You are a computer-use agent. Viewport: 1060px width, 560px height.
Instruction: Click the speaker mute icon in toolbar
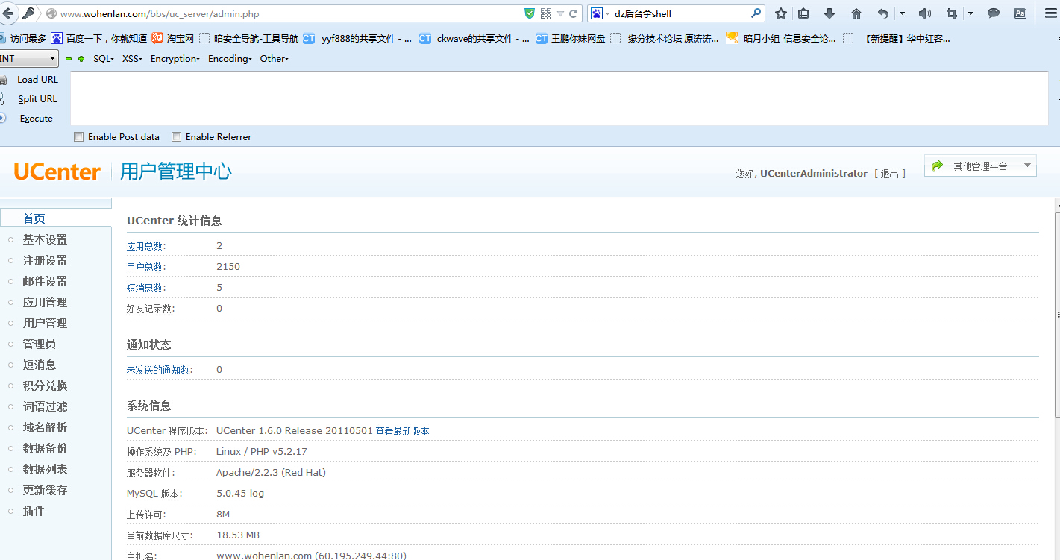(925, 13)
